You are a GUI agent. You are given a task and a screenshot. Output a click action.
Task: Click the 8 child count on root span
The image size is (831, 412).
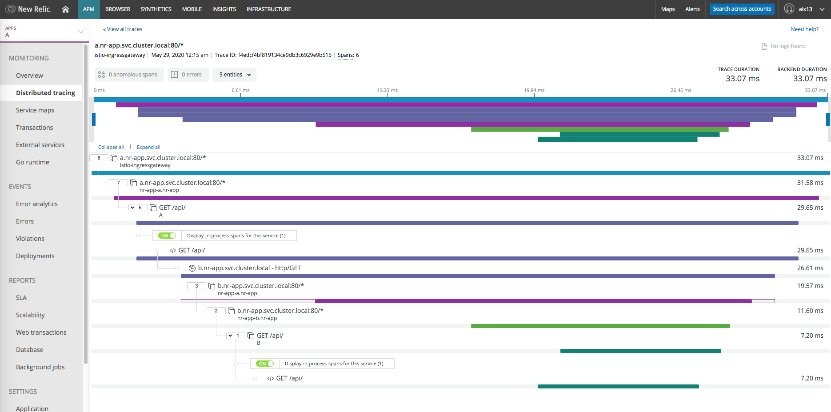pos(99,158)
